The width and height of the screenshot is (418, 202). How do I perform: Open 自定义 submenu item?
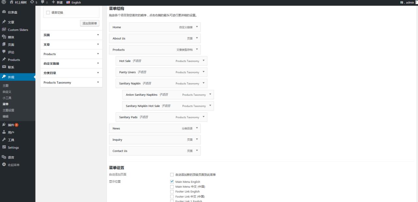[7, 92]
